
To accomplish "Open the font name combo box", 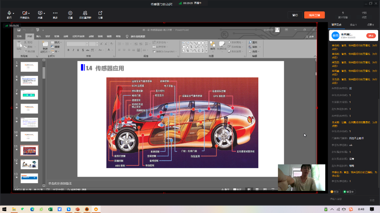I will (77, 44).
